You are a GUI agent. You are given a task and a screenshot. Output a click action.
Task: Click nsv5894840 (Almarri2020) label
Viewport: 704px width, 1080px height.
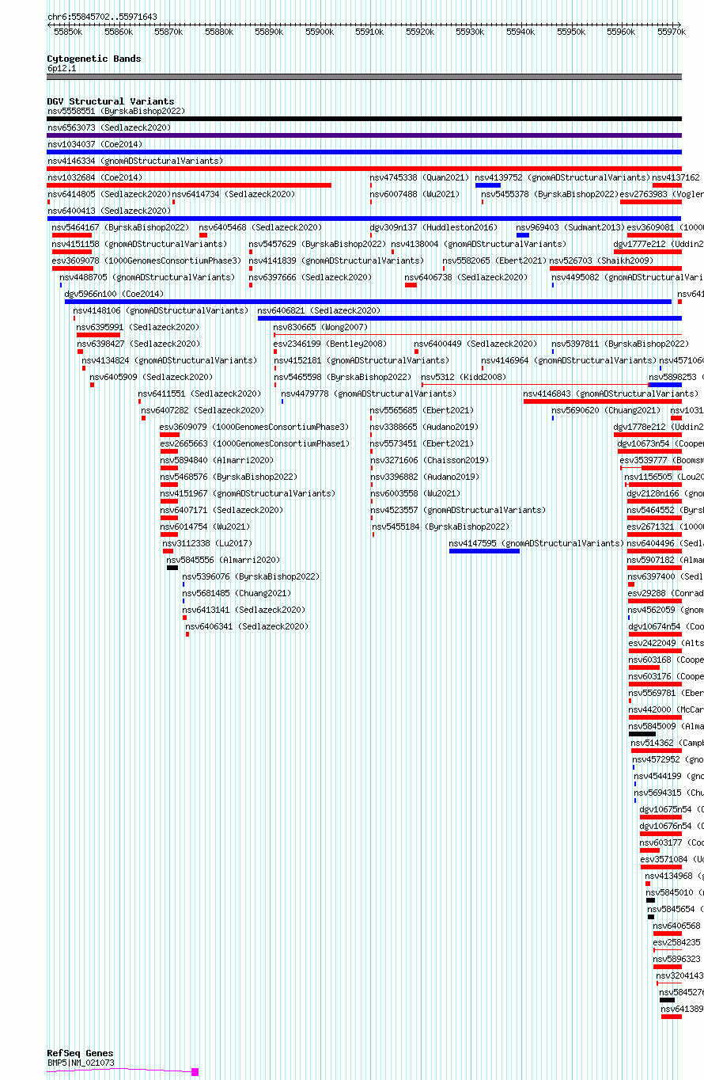(x=218, y=460)
